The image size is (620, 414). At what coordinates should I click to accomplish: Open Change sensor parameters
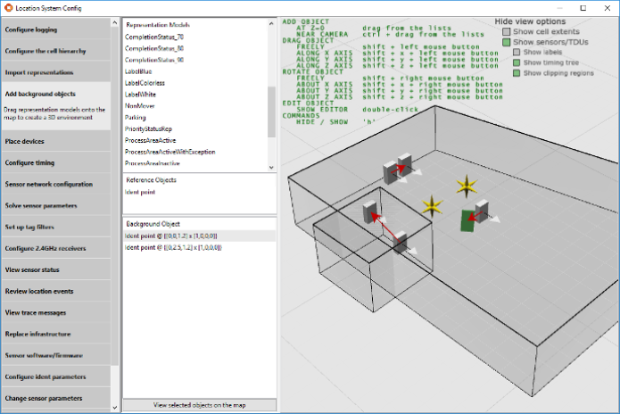tap(56, 398)
